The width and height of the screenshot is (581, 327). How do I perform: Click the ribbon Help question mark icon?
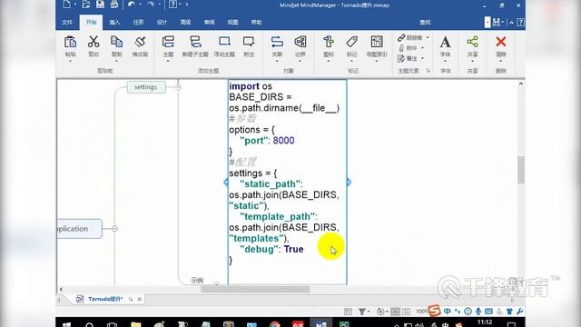tap(520, 22)
